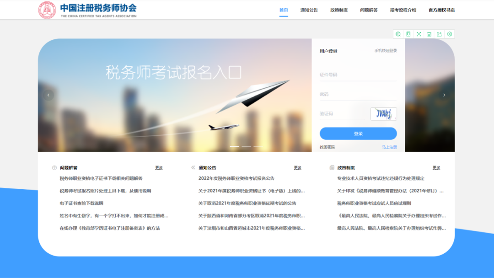Image resolution: width=494 pixels, height=278 pixels.
Task: Click the 问题解答 question mark icon
Action: (x=54, y=168)
